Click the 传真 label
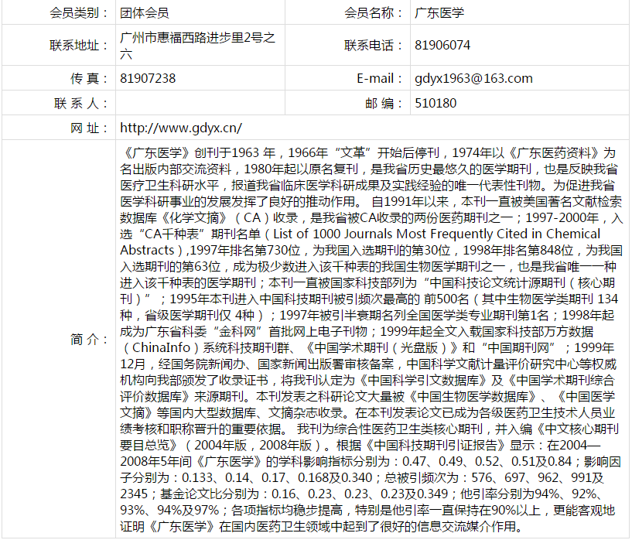The height and width of the screenshot is (540, 632). (x=89, y=78)
